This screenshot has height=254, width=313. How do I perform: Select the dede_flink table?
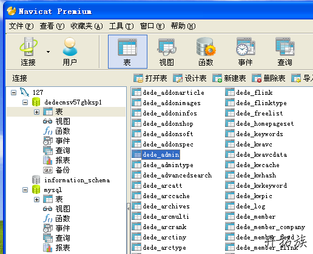point(254,92)
